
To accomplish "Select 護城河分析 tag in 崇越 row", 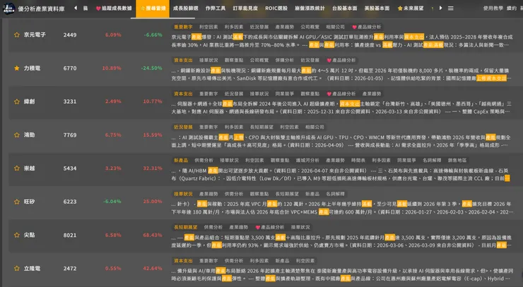I will click(307, 161).
